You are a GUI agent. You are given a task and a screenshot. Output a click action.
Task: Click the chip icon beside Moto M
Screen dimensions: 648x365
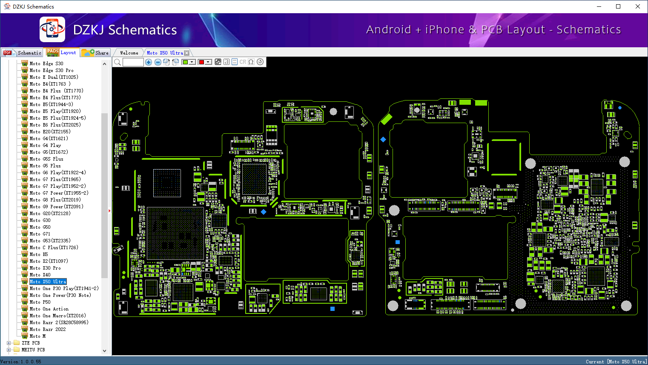coord(25,336)
